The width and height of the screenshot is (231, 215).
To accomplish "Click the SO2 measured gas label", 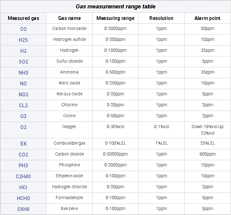I will pyautogui.click(x=23, y=62).
